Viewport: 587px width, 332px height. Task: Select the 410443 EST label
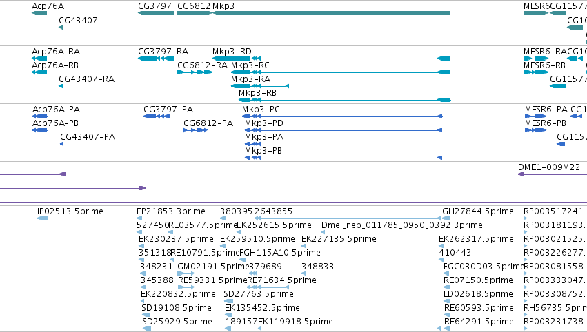click(455, 253)
